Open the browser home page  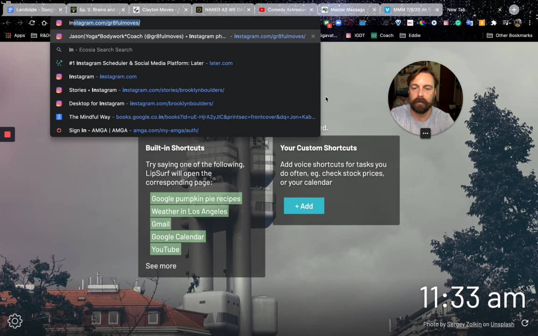click(44, 22)
